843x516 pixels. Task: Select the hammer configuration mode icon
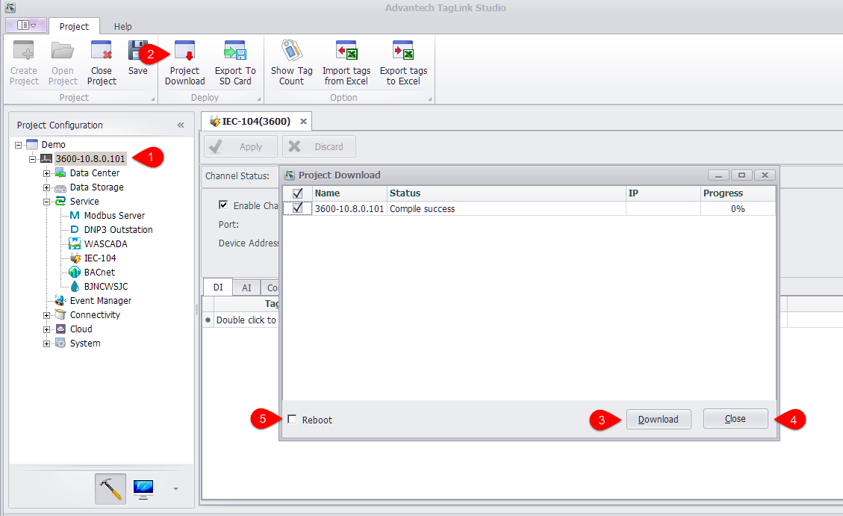(111, 489)
